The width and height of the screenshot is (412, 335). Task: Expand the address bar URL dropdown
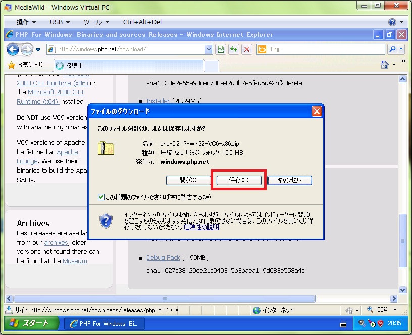pos(209,49)
